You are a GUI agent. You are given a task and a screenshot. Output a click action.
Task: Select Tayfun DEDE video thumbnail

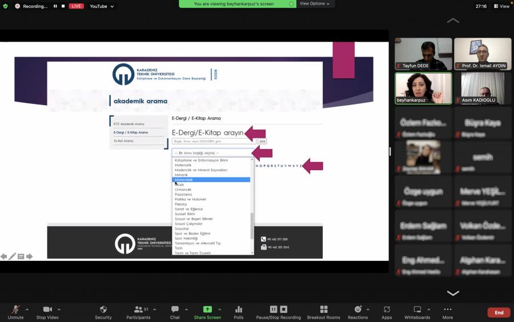[423, 54]
